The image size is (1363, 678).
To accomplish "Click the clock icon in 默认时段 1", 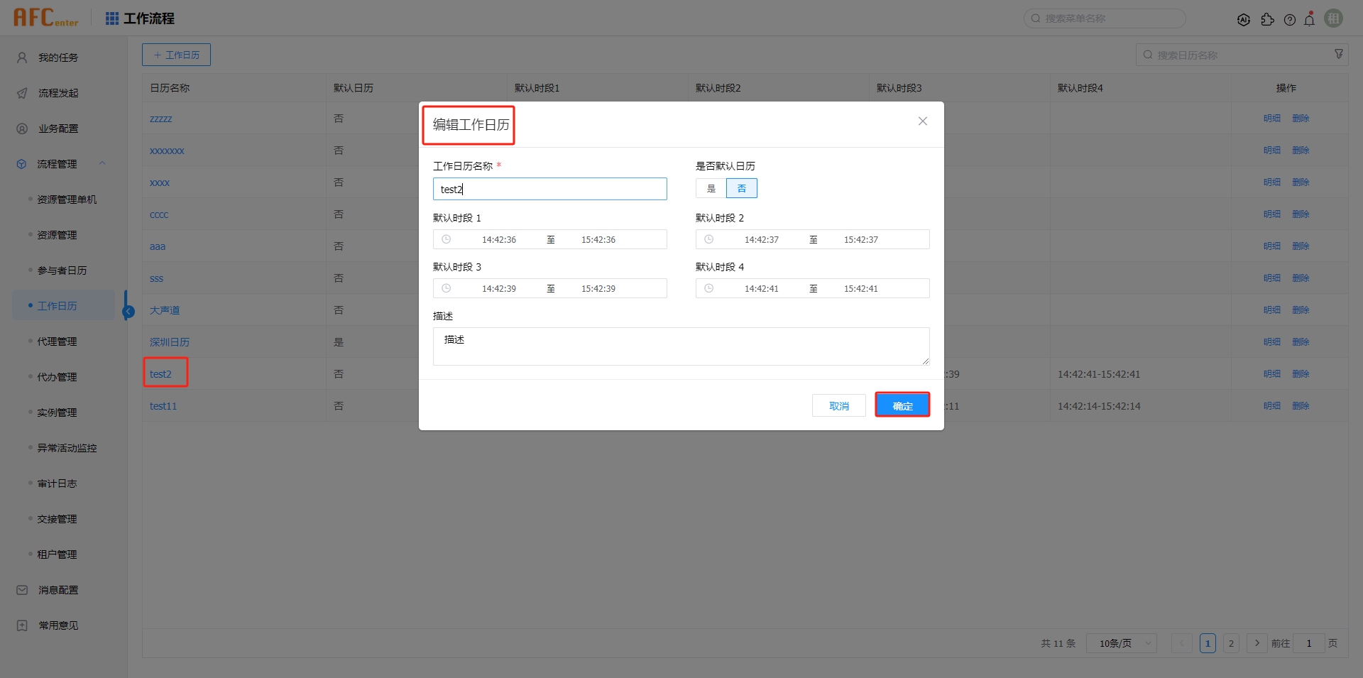I will point(447,239).
